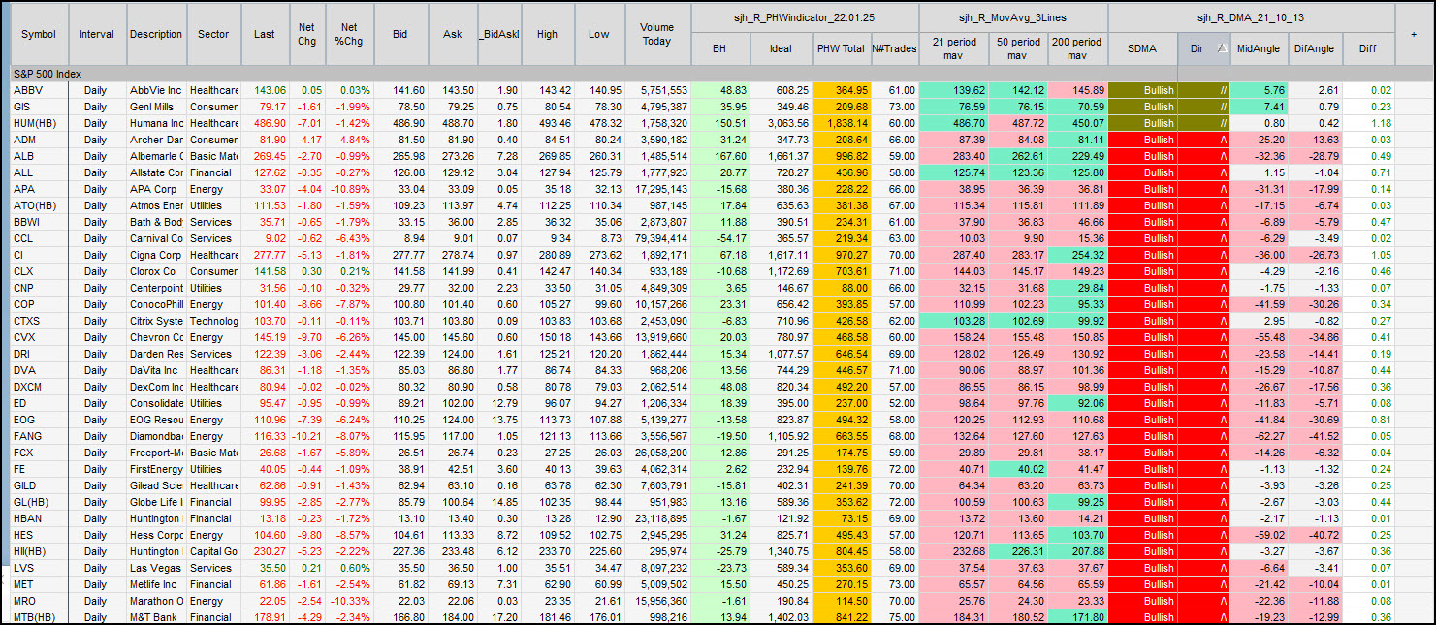This screenshot has height=625, width=1436.
Task: Select the MRO symbol cell
Action: [x=39, y=601]
